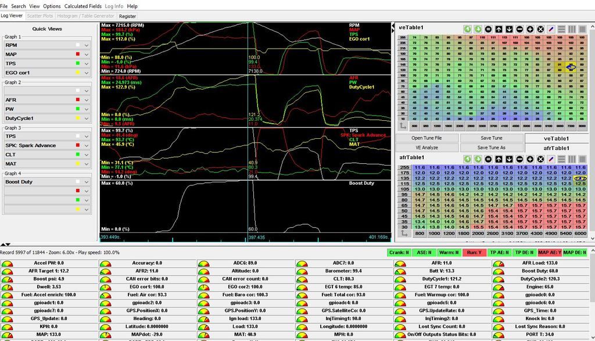This screenshot has width=595, height=341.
Task: Click the VE Analyze button
Action: (x=426, y=148)
